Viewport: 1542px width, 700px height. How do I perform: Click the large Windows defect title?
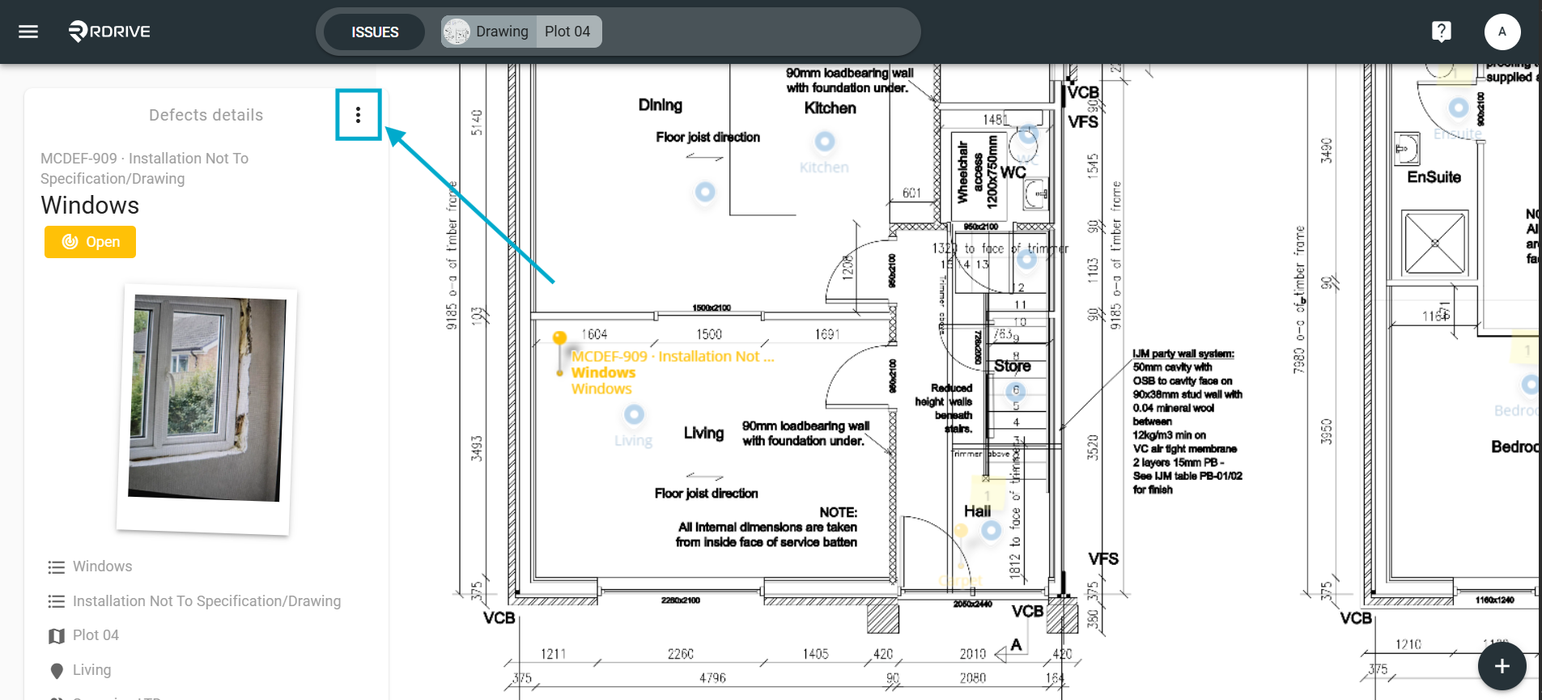pyautogui.click(x=90, y=206)
